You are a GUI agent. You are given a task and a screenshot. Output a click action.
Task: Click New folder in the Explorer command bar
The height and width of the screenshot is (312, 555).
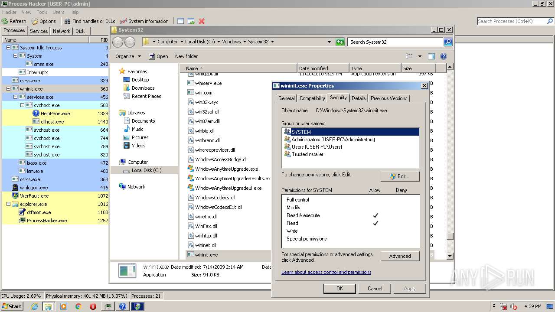[x=186, y=56]
